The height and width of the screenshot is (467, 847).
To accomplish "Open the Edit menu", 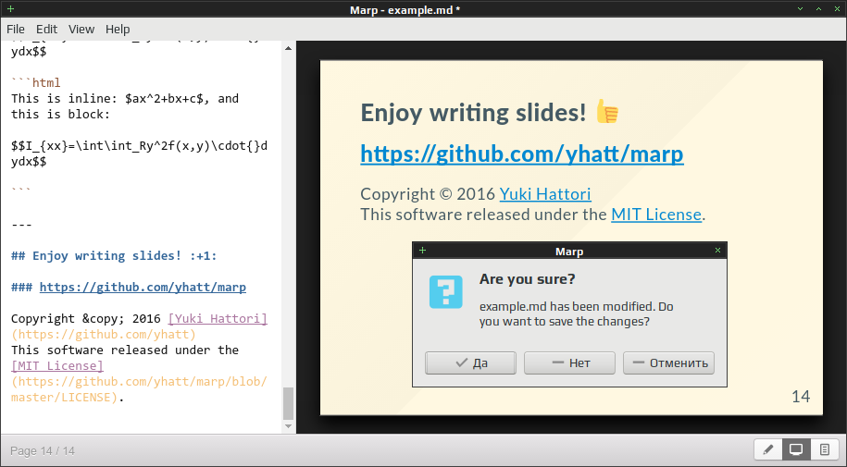I will pyautogui.click(x=46, y=30).
